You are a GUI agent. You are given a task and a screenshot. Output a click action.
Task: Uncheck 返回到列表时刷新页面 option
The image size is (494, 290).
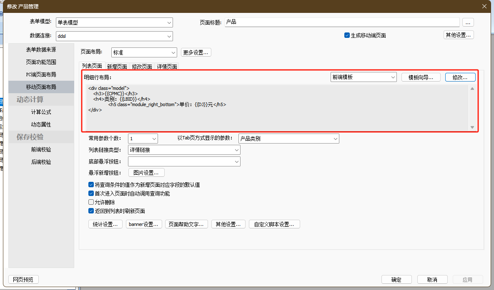point(91,211)
